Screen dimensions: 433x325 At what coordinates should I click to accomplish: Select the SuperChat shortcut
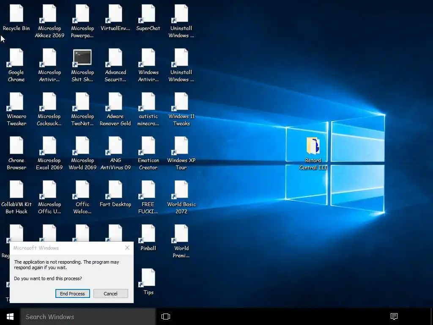pos(148,18)
